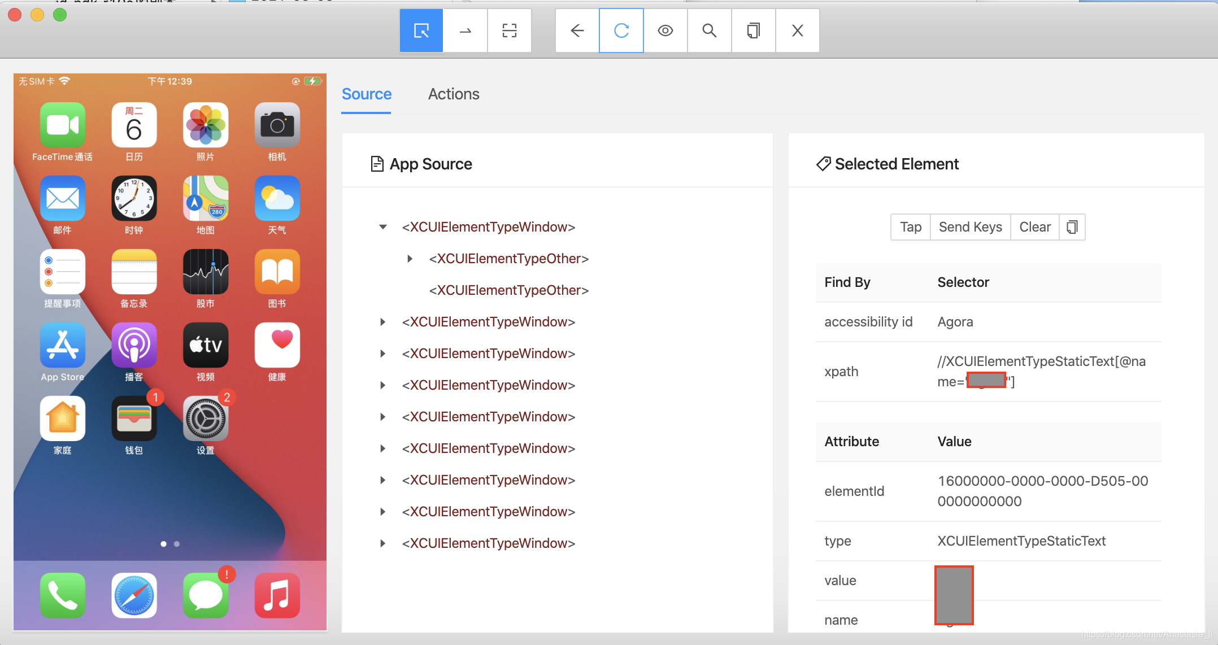Activate the Select Elements tool
The width and height of the screenshot is (1218, 645).
(421, 30)
